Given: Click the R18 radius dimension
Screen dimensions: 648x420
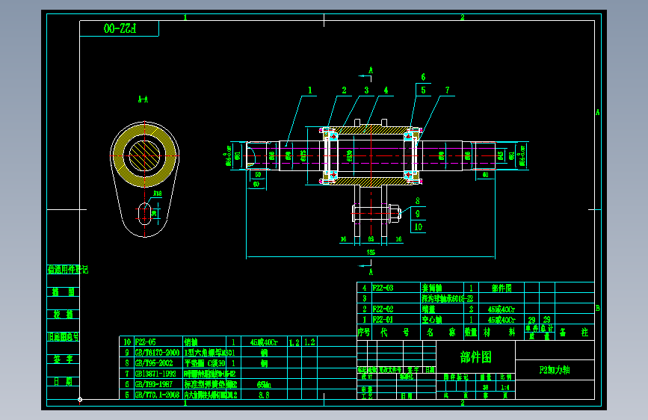Looking at the screenshot, I should click(x=158, y=194).
